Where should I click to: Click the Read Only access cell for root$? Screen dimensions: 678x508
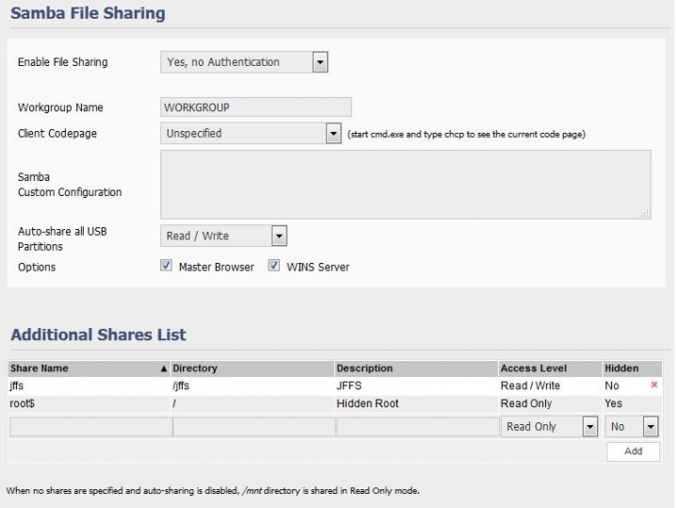[551, 403]
